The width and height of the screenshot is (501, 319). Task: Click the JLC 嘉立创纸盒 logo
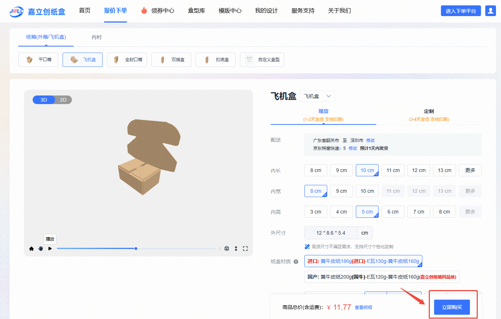(37, 11)
